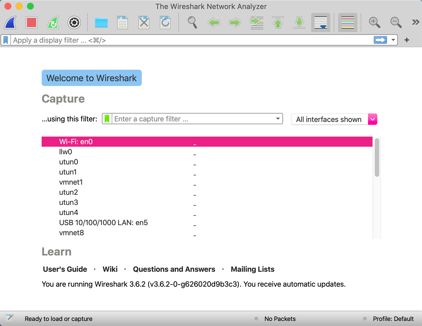Image resolution: width=422 pixels, height=326 pixels.
Task: Open the display filter history dropdown
Action: [393, 40]
